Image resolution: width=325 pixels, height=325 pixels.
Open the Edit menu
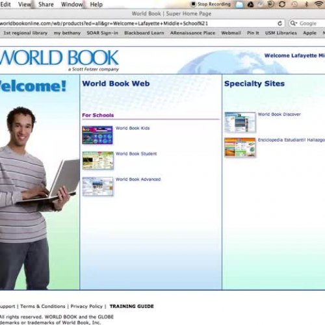point(5,5)
